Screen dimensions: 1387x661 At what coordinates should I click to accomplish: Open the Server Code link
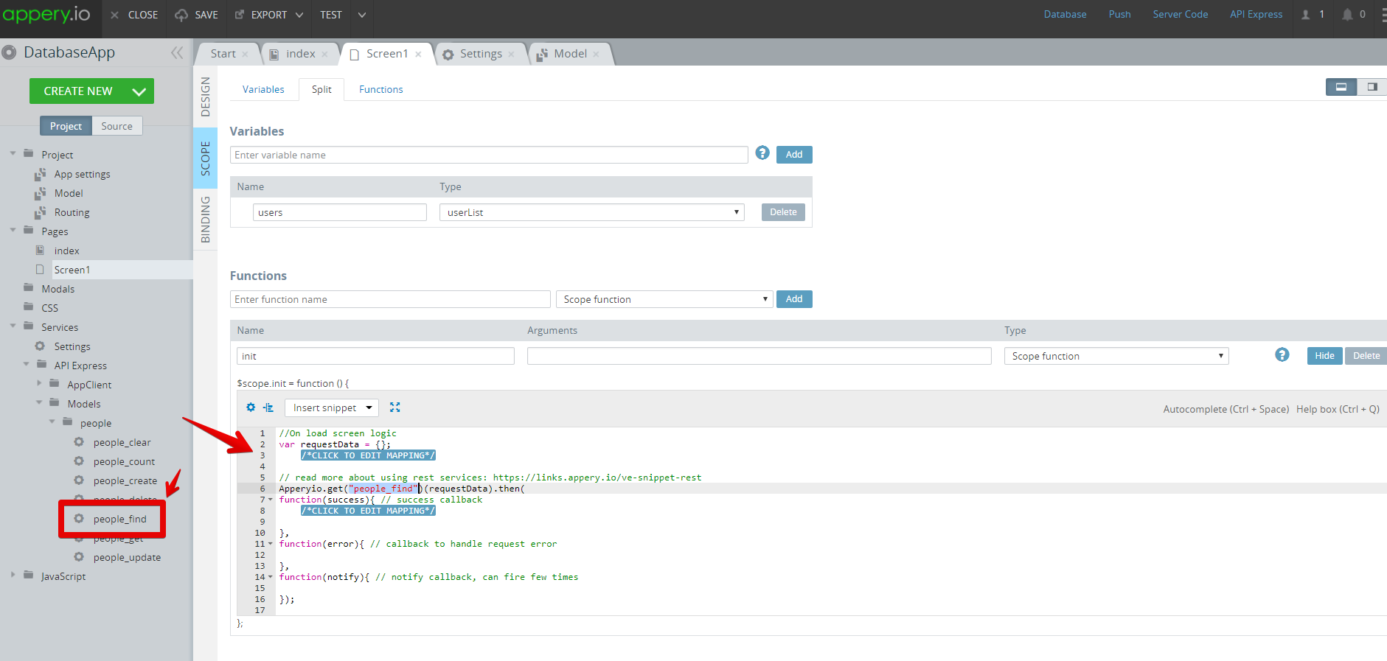point(1180,15)
